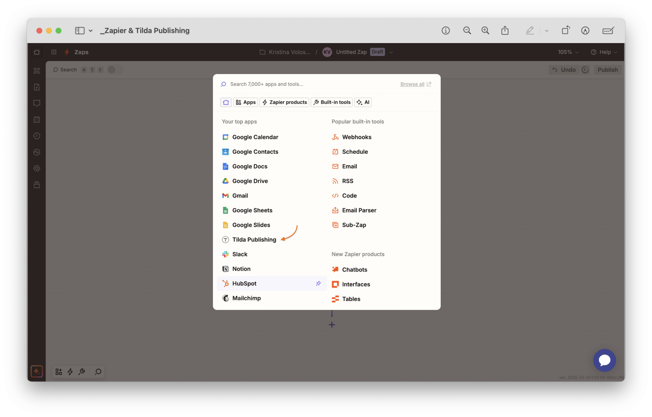Expand the Help menu dropdown
The width and height of the screenshot is (652, 417).
pos(604,52)
